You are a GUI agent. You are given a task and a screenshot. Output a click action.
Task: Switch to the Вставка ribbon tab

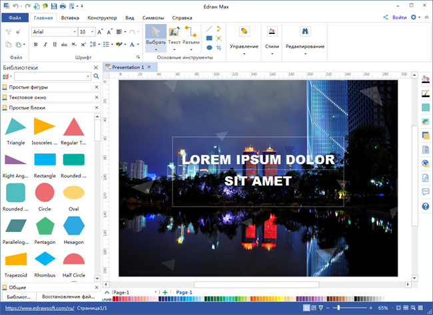tap(70, 18)
